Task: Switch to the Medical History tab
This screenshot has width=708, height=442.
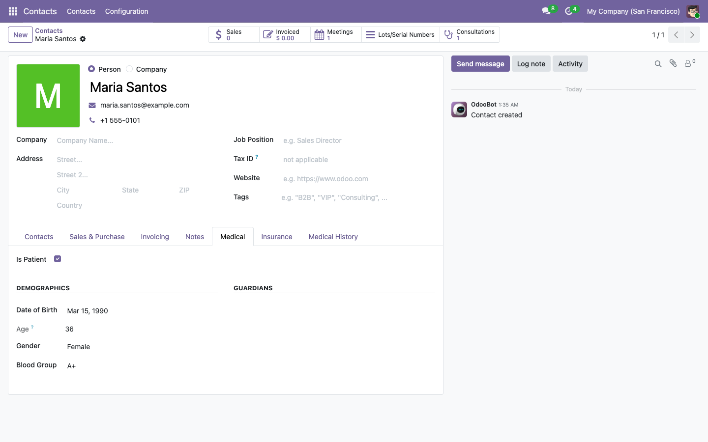Action: click(x=333, y=237)
